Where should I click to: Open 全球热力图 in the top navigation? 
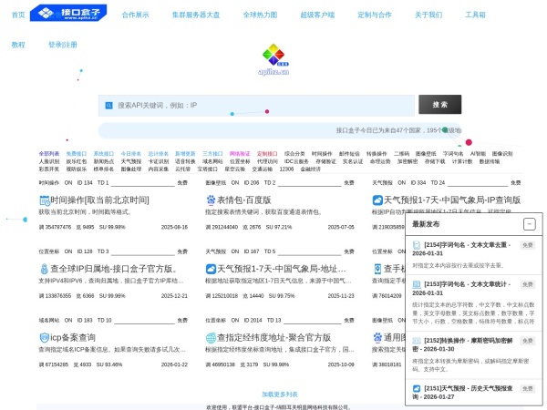[260, 15]
